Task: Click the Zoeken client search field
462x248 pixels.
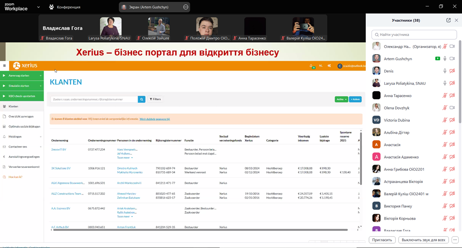Action: click(94, 99)
